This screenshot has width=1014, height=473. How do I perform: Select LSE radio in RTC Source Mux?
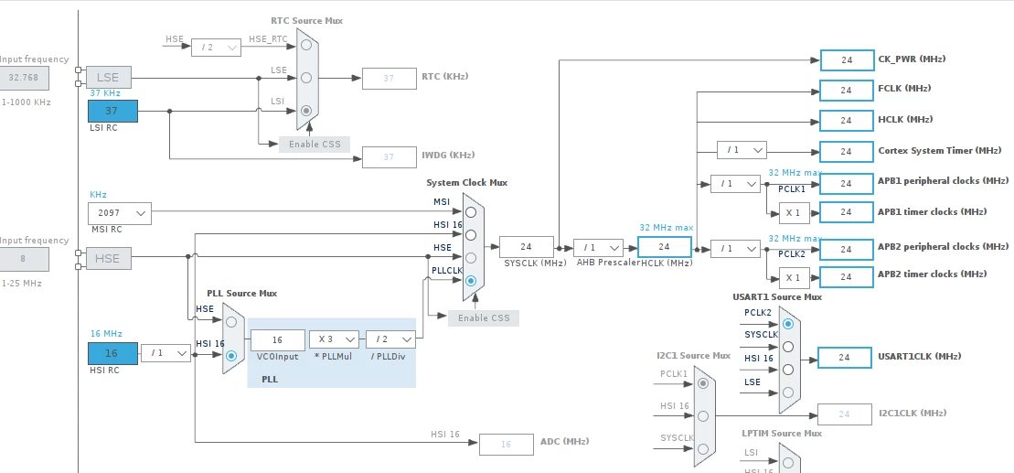tap(306, 78)
